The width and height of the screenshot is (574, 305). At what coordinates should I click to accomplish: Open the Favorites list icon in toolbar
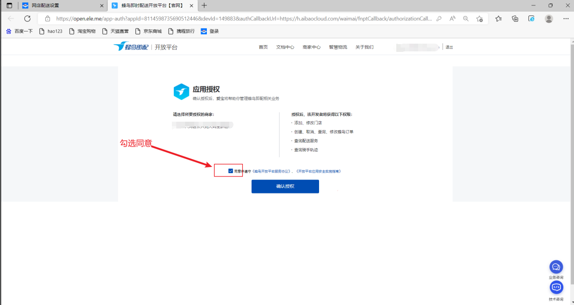point(499,18)
